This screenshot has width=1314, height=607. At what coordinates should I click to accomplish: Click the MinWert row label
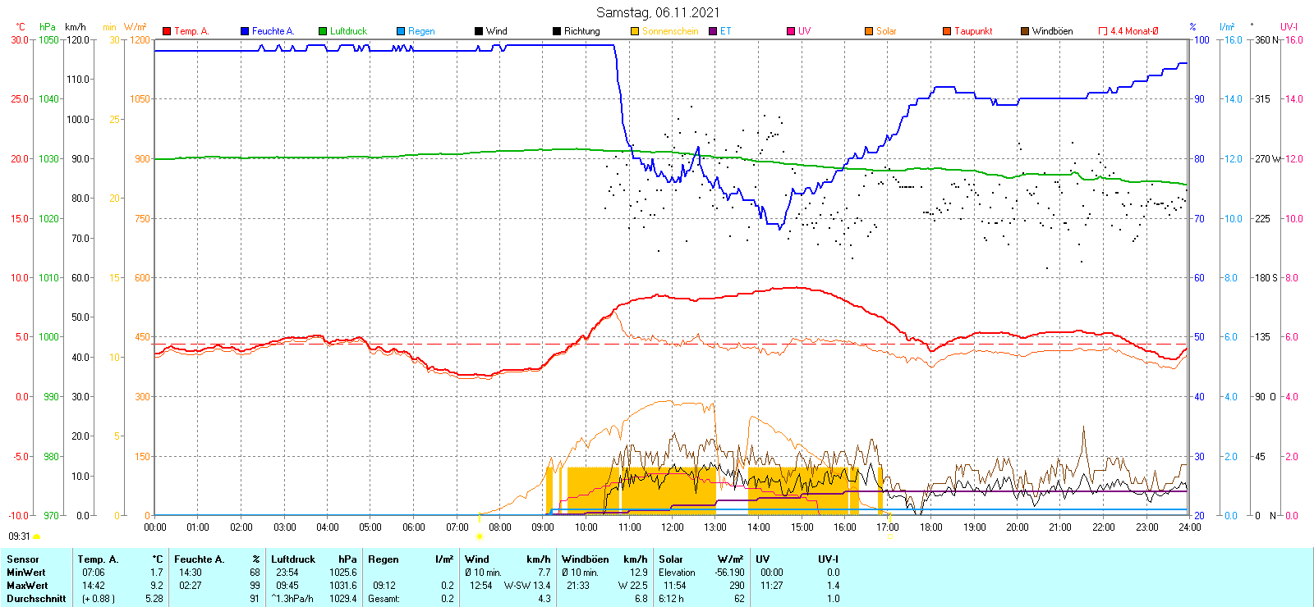pyautogui.click(x=26, y=573)
